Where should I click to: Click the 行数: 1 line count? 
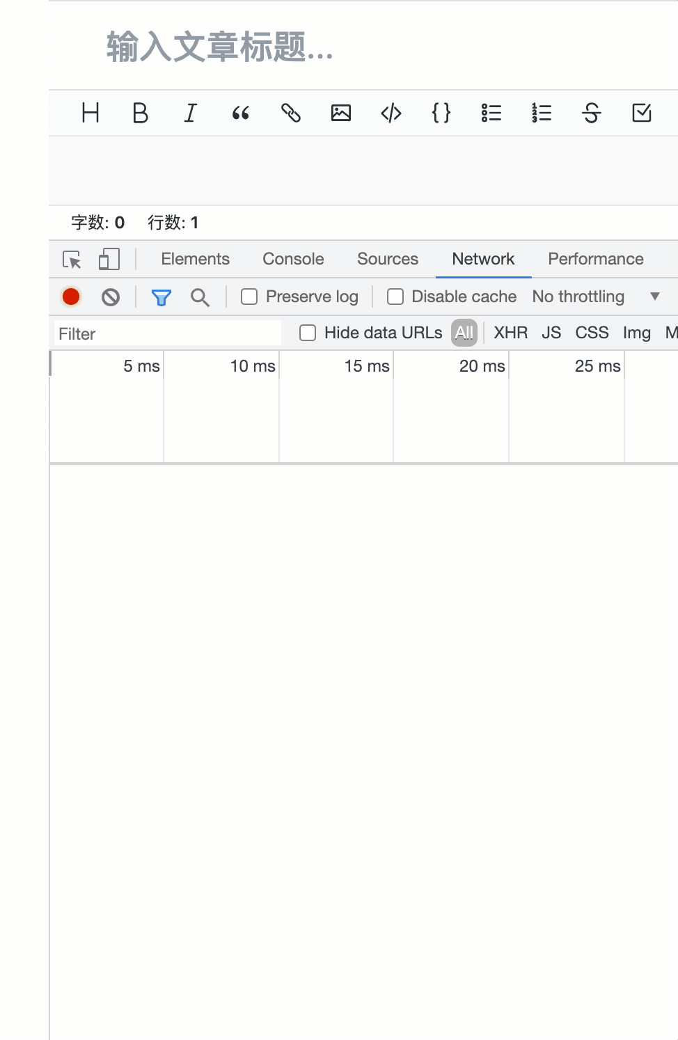173,223
